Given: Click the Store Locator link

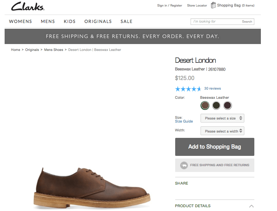Looking at the screenshot, I should point(197,5).
